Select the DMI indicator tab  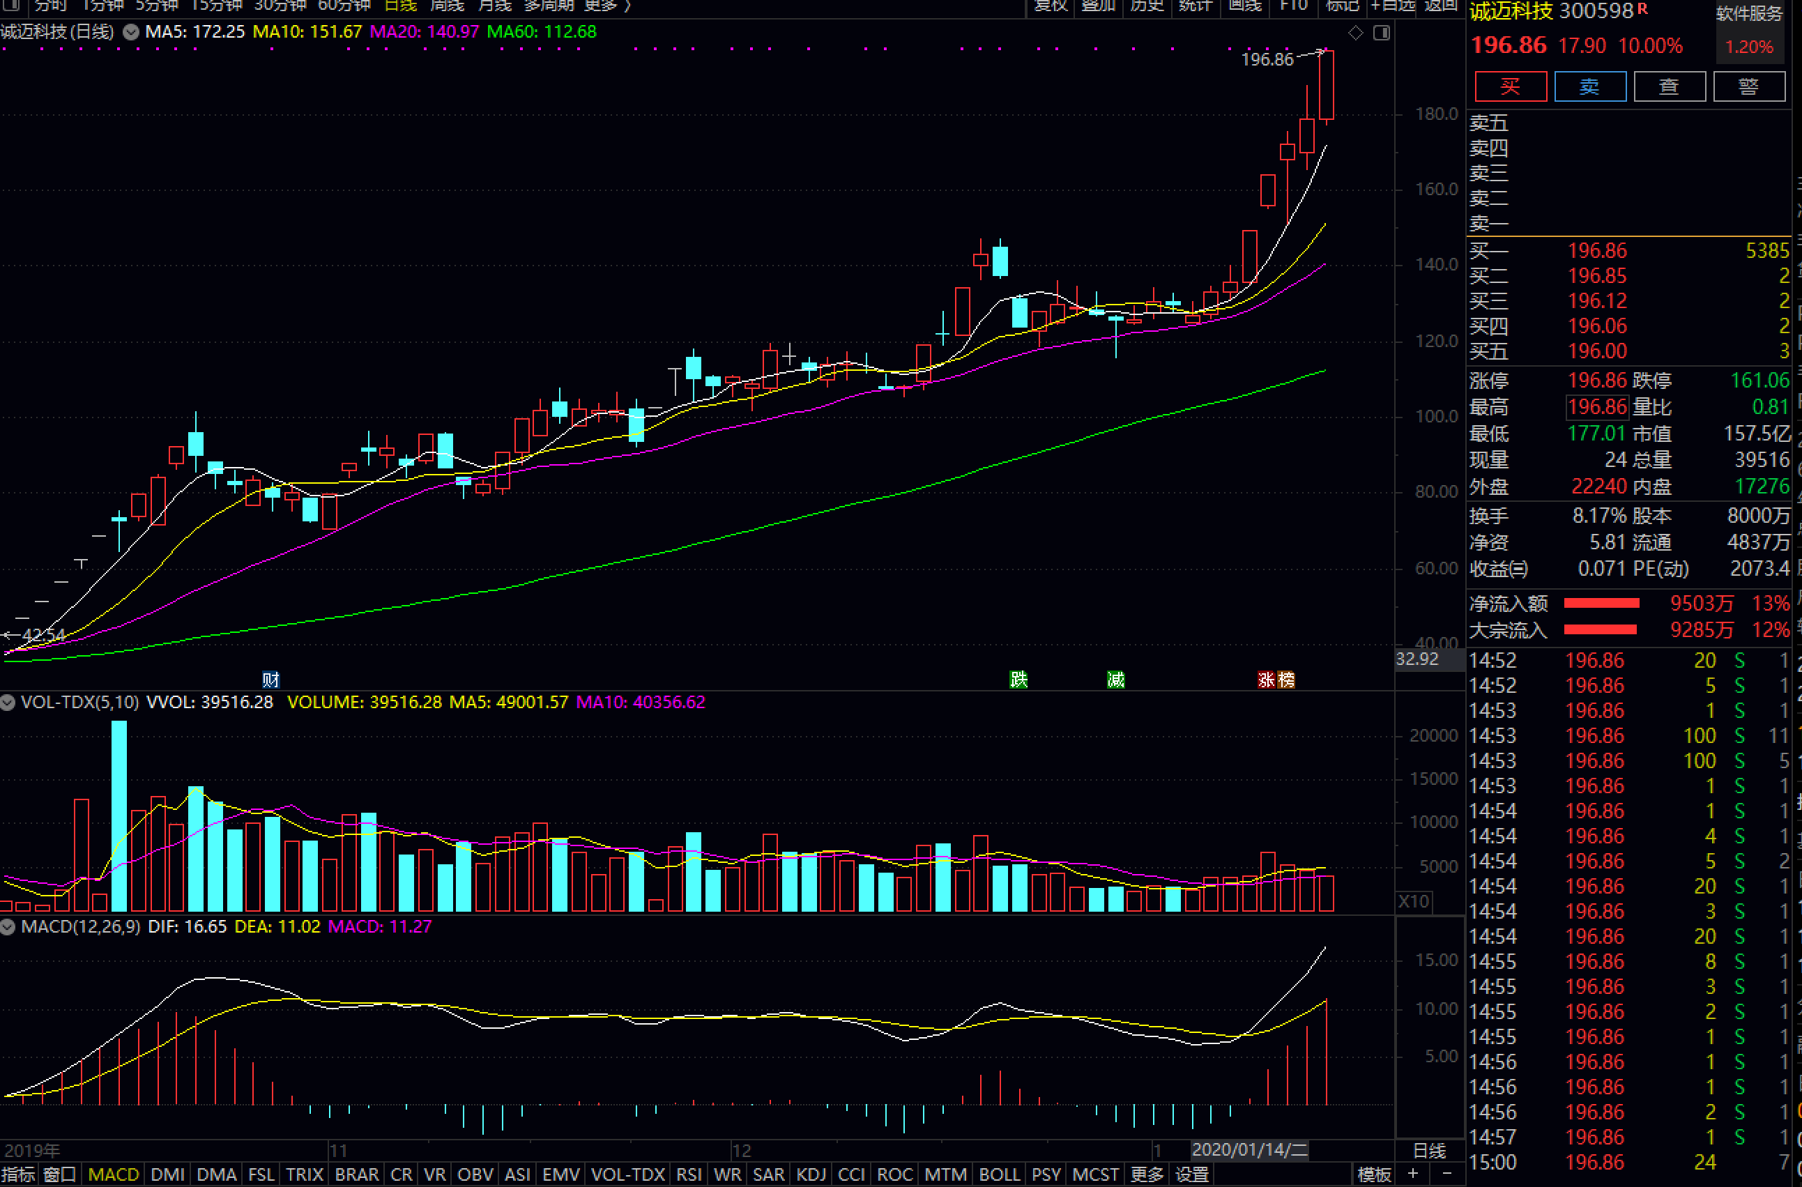pyautogui.click(x=167, y=1174)
